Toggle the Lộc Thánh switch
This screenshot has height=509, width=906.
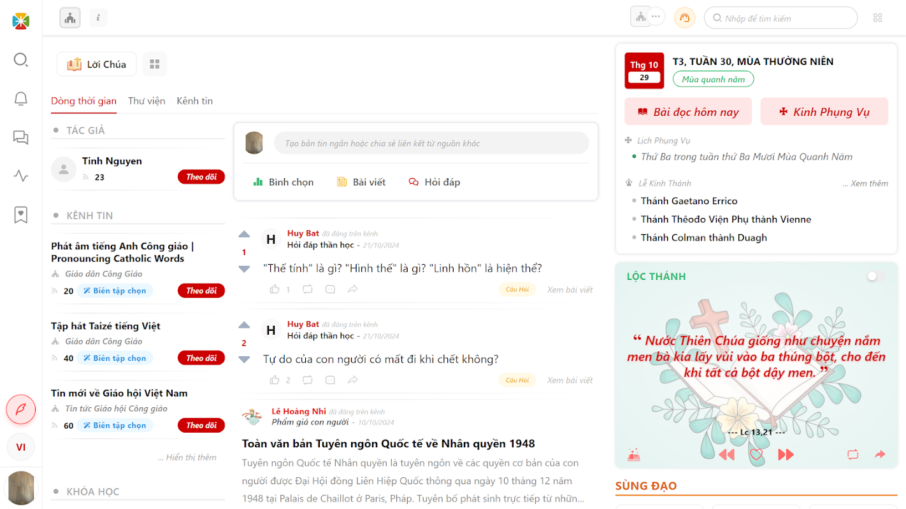pos(876,276)
